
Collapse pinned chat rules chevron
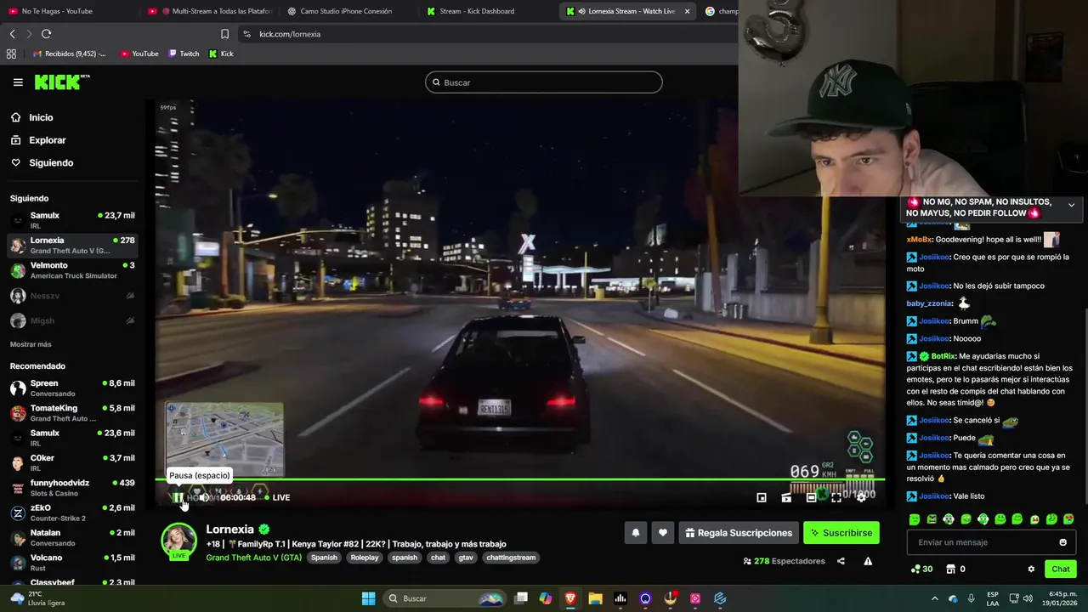1071,205
